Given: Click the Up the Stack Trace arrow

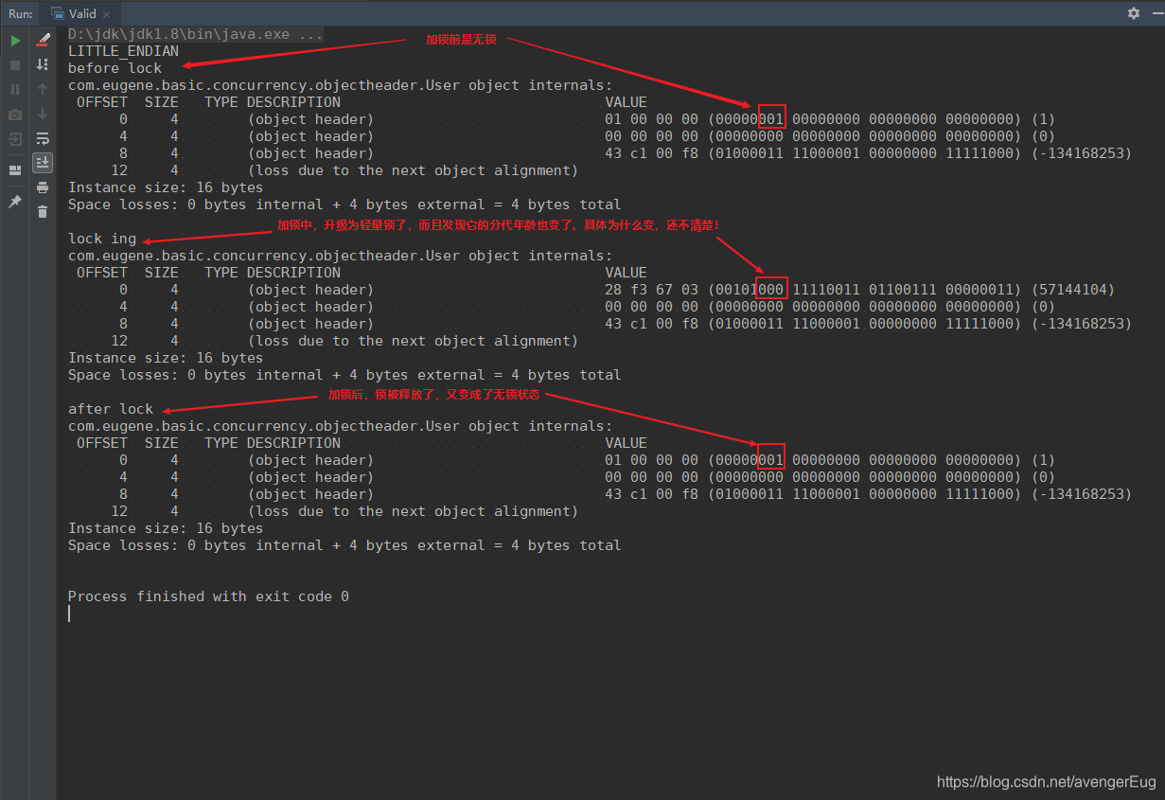Looking at the screenshot, I should pos(43,89).
